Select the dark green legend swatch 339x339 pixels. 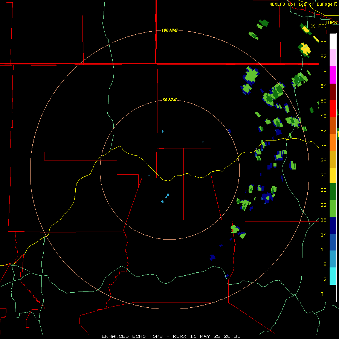[333, 192]
